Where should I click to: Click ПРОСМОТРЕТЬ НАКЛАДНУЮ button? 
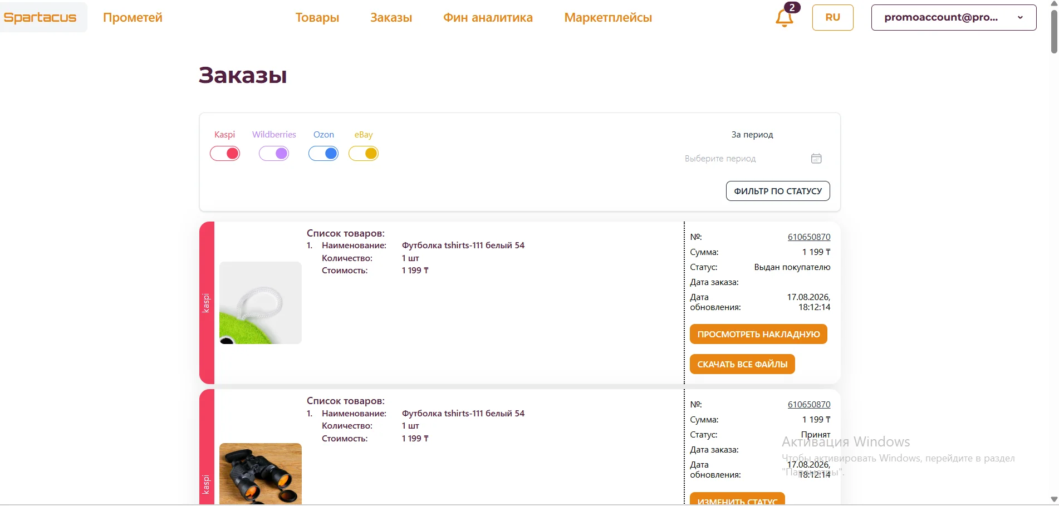758,334
